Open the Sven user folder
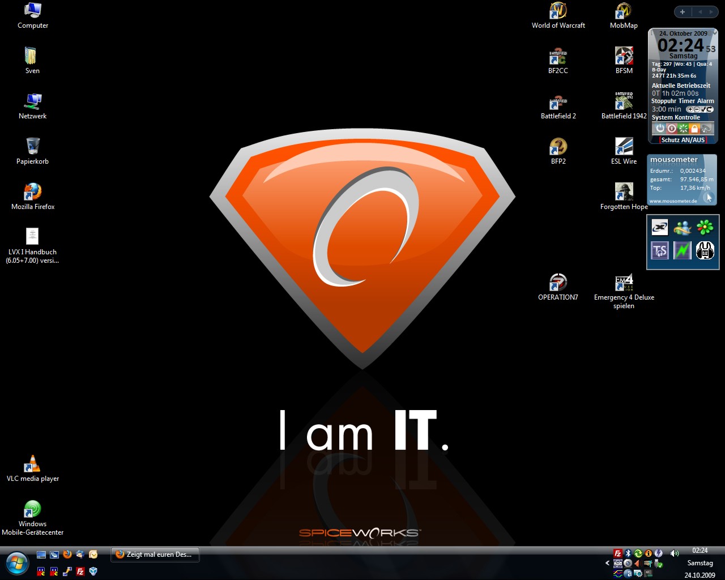Image resolution: width=725 pixels, height=580 pixels. pyautogui.click(x=32, y=61)
